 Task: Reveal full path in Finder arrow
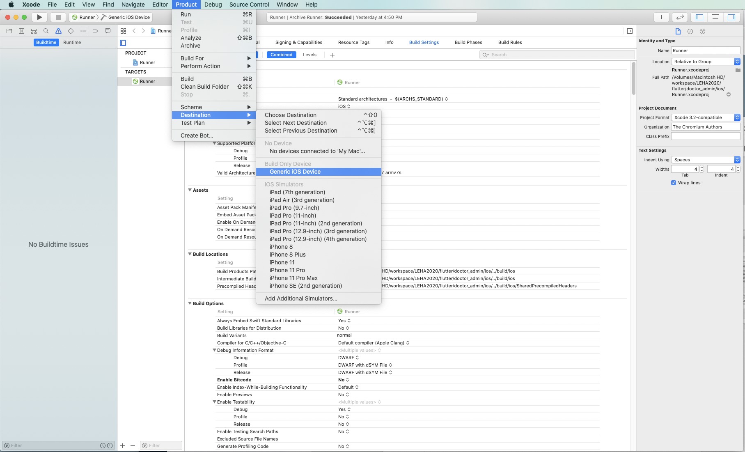[x=729, y=94]
